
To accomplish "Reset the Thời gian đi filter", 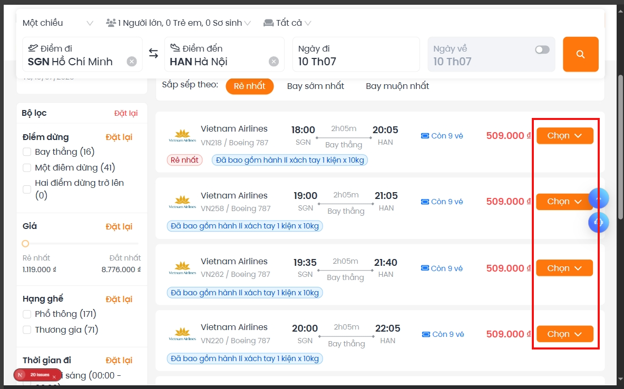I will pos(119,361).
